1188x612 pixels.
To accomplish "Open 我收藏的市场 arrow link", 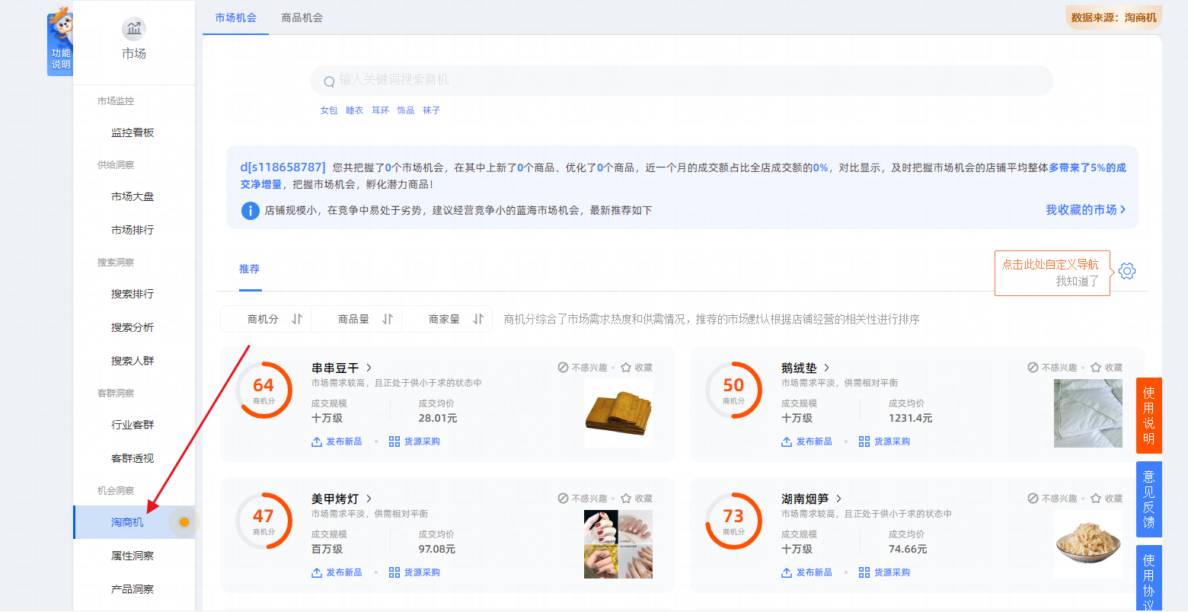I will point(1086,209).
